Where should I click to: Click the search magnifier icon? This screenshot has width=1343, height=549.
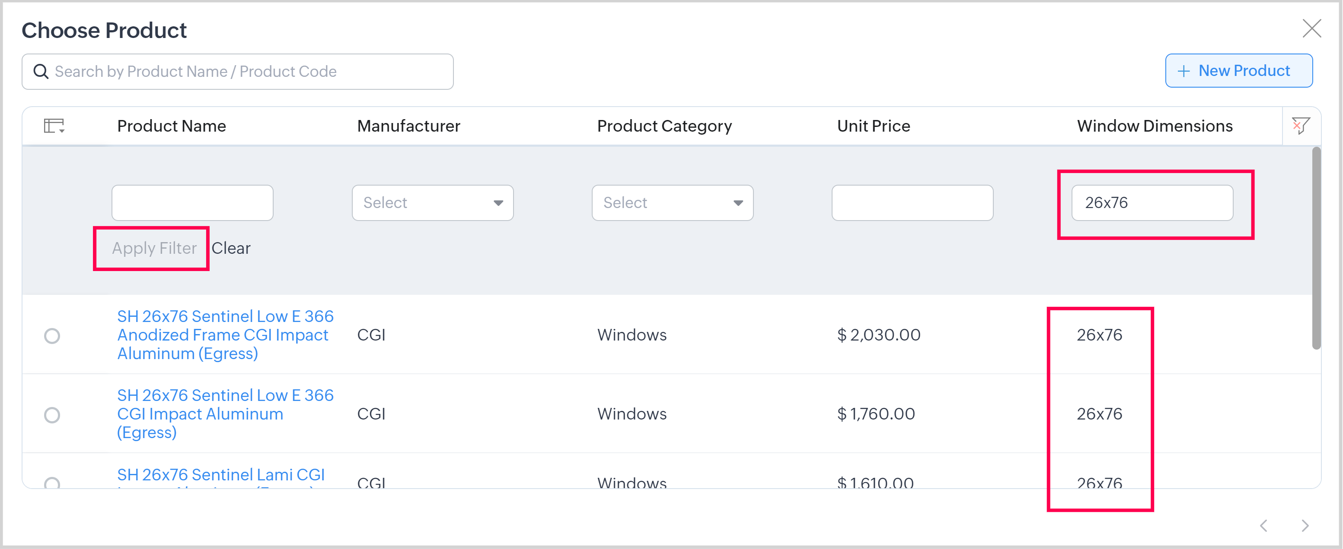(41, 71)
